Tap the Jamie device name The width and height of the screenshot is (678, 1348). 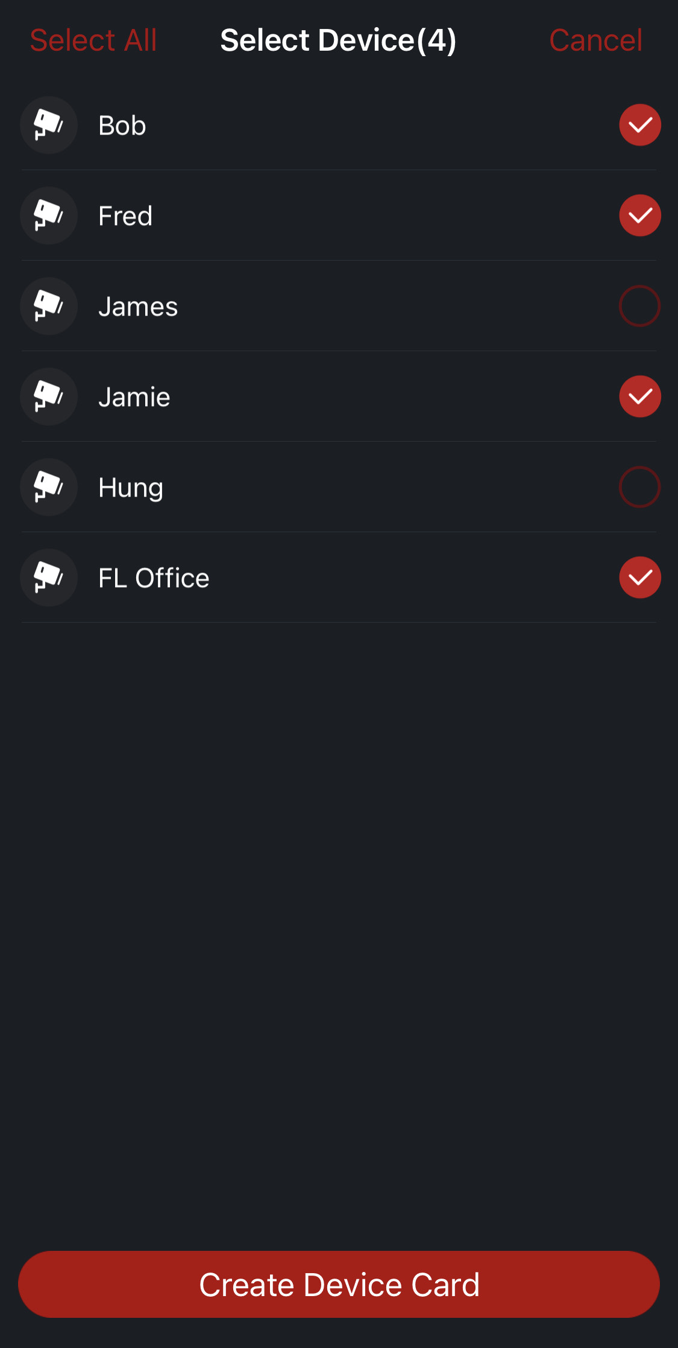pyautogui.click(x=134, y=397)
